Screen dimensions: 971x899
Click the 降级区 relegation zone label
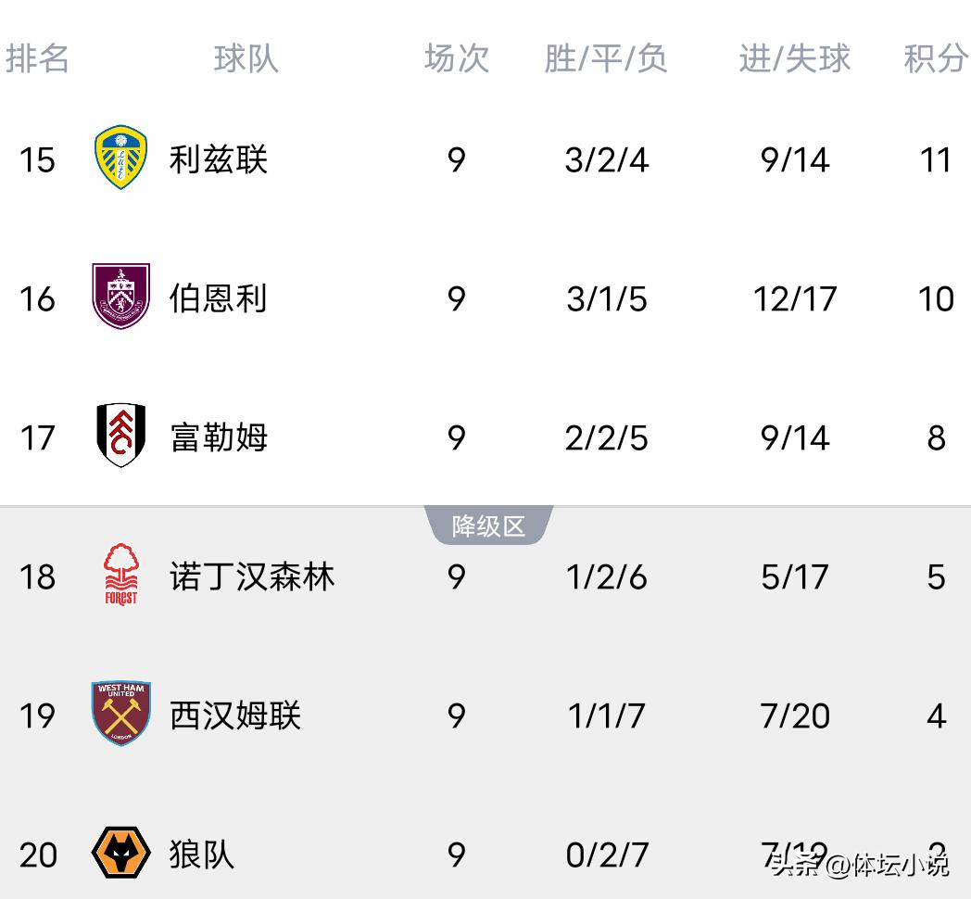tap(488, 526)
